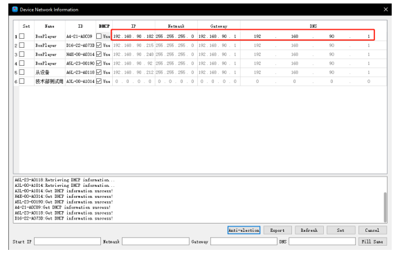Screen dimensions: 400x254
Task: Click row header number 6
Action: point(16,82)
